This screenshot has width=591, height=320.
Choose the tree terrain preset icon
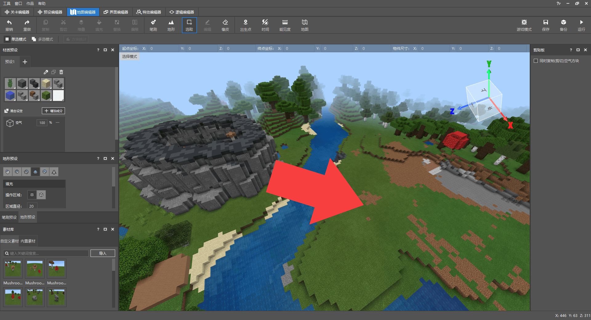tap(54, 172)
